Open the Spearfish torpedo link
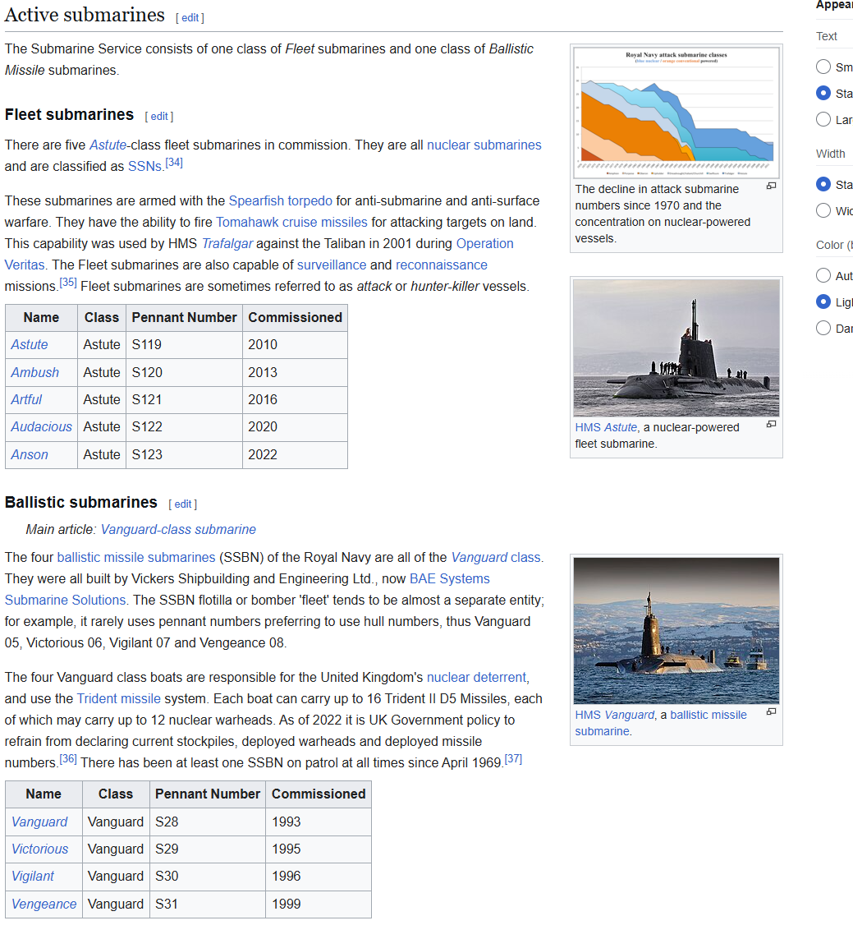 click(280, 200)
